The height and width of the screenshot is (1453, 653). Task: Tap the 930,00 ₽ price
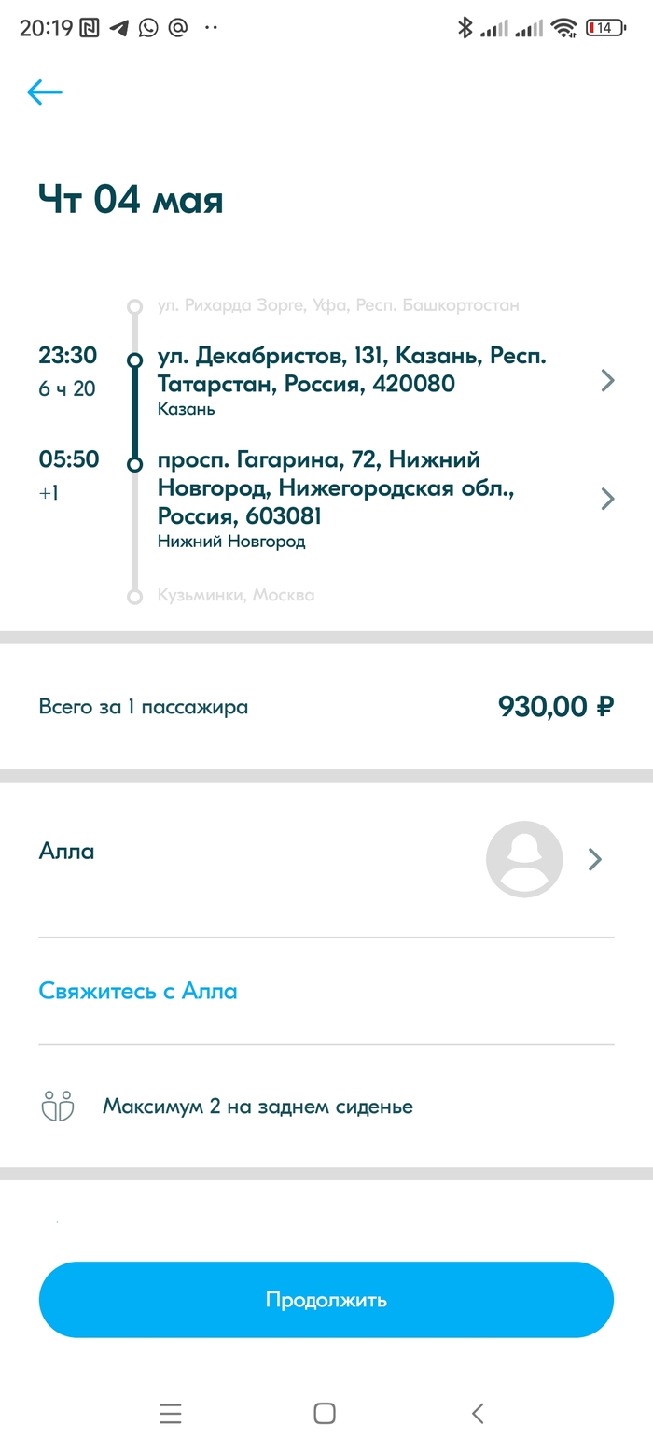(556, 707)
